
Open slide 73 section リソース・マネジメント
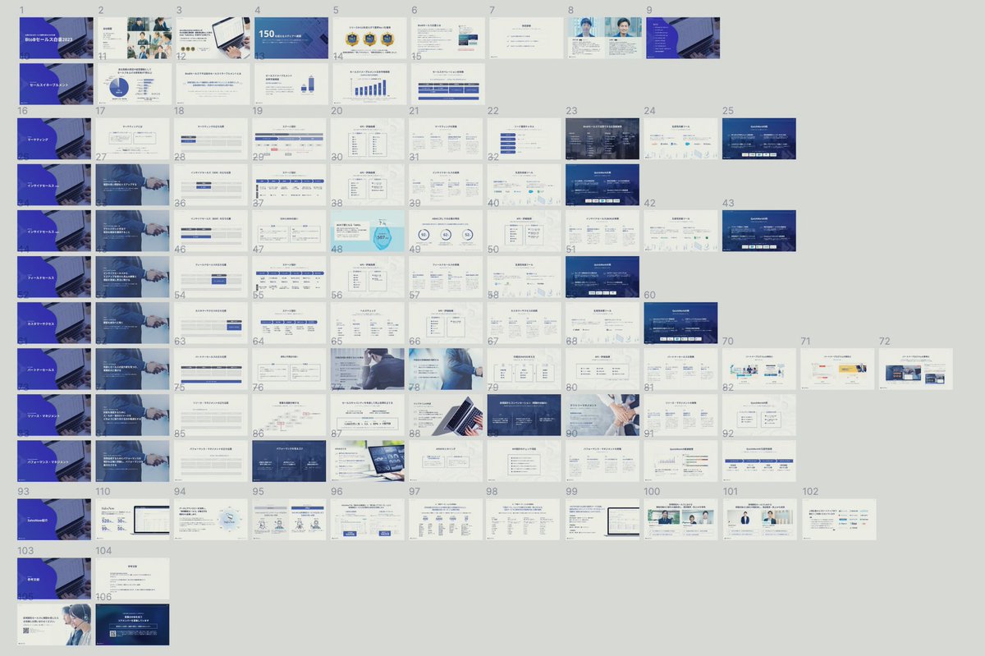[x=55, y=415]
